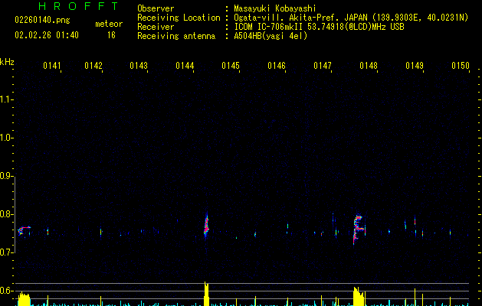This screenshot has width=482, height=306.
Task: Click the 0141 time marker
Action: click(52, 66)
